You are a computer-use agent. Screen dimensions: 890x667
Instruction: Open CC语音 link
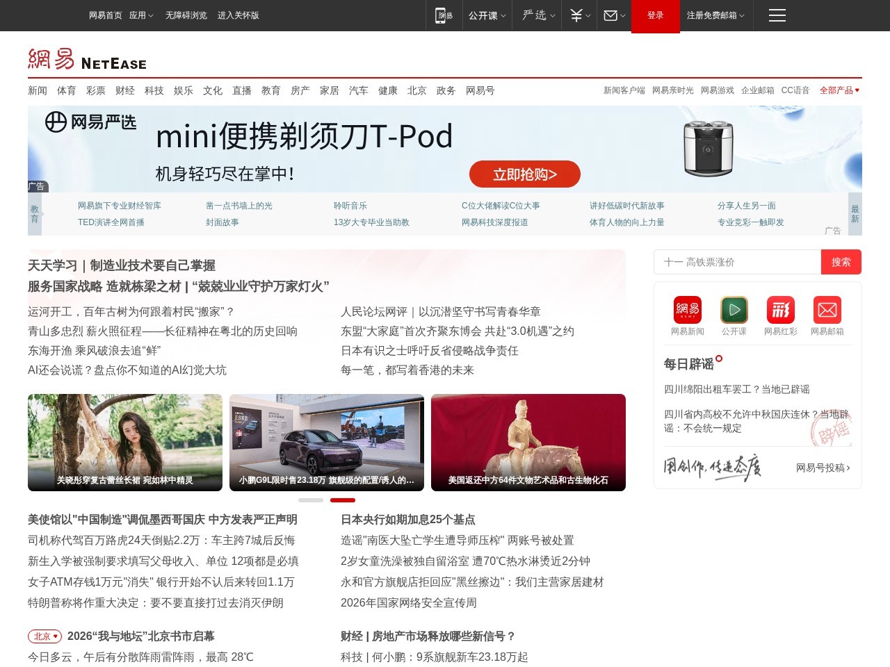coord(795,90)
